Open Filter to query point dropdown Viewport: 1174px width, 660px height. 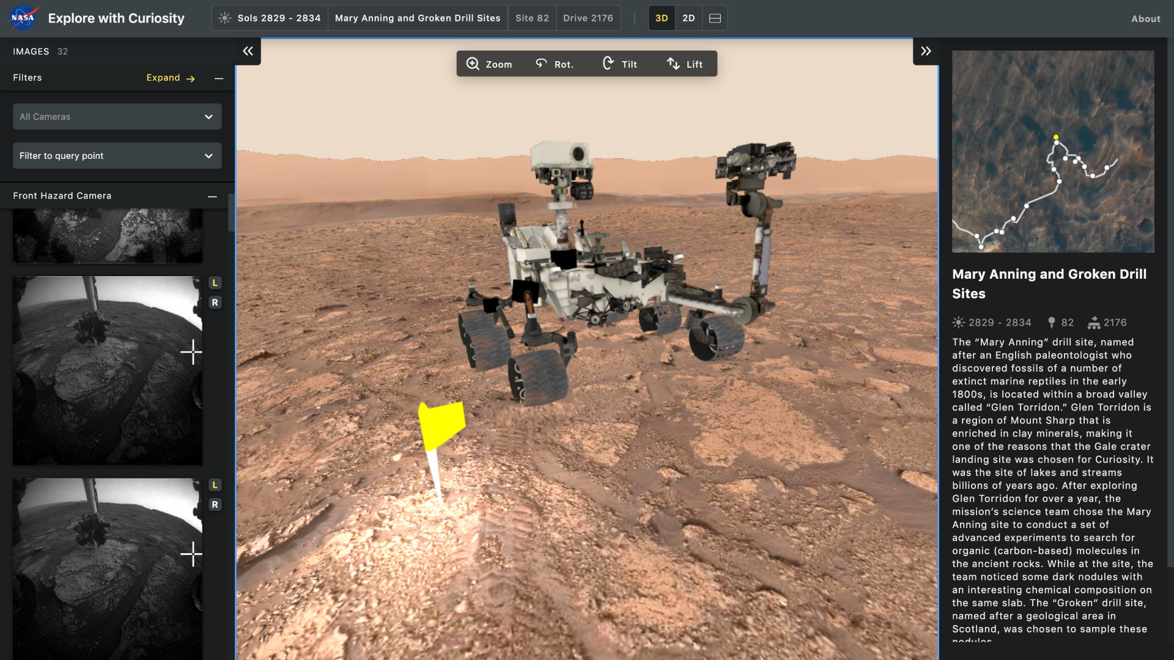click(x=117, y=156)
